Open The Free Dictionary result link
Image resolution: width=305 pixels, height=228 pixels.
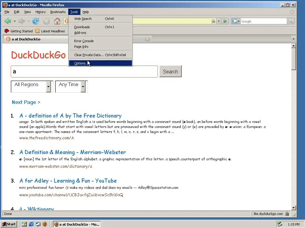tap(70, 116)
